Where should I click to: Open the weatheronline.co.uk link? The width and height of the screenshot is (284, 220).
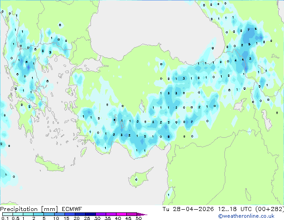tap(246, 216)
